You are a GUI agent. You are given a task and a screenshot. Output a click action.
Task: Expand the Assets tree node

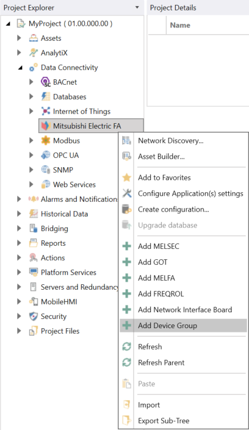[19, 38]
